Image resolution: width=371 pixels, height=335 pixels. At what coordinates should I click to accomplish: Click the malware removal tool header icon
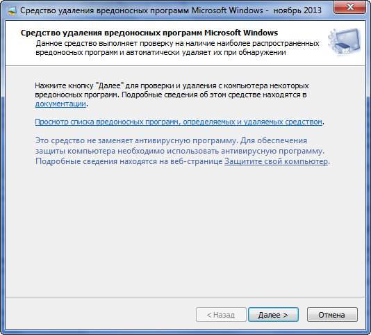[345, 42]
